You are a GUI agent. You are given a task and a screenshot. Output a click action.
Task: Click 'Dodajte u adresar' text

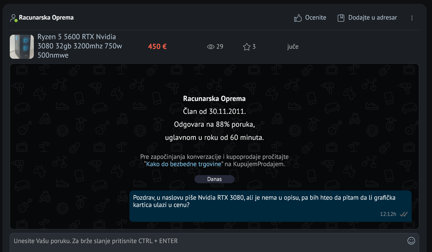[372, 18]
